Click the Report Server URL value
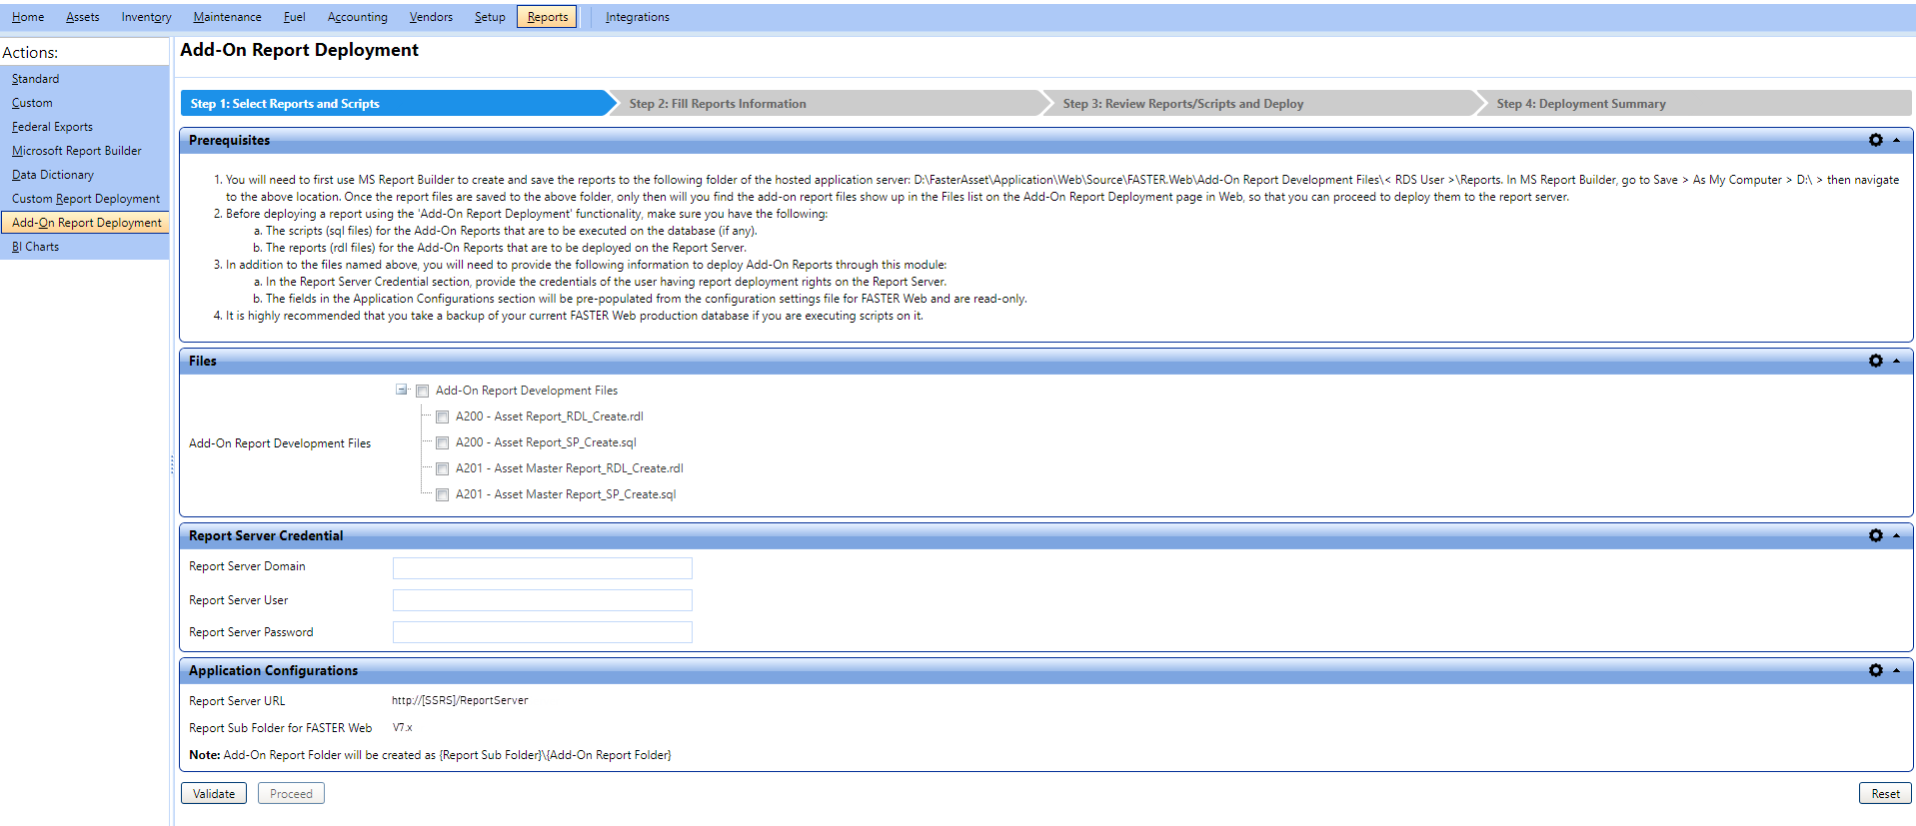This screenshot has height=826, width=1916. 460,701
